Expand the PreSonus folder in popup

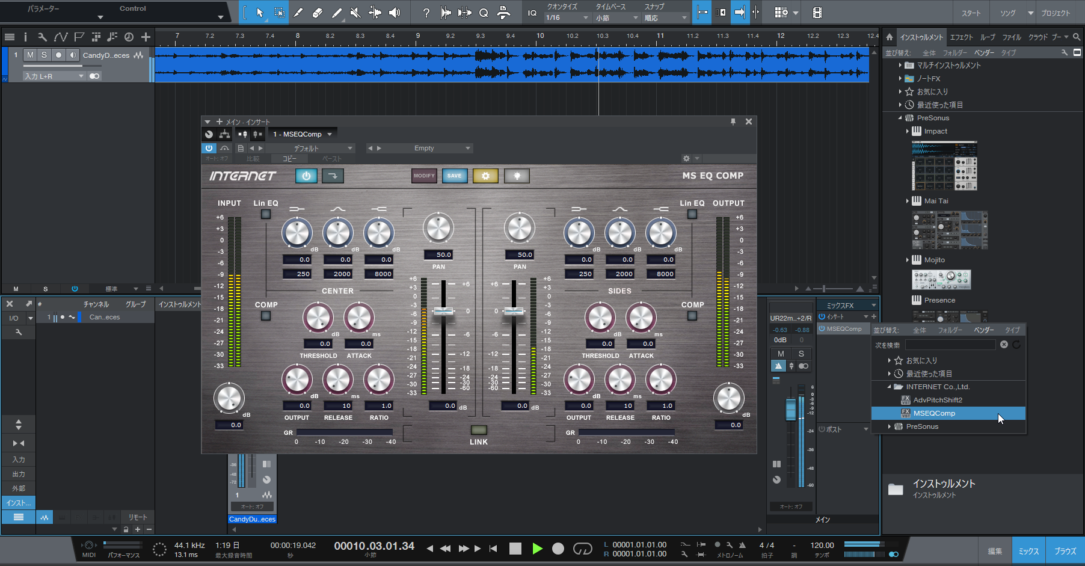[x=890, y=426]
